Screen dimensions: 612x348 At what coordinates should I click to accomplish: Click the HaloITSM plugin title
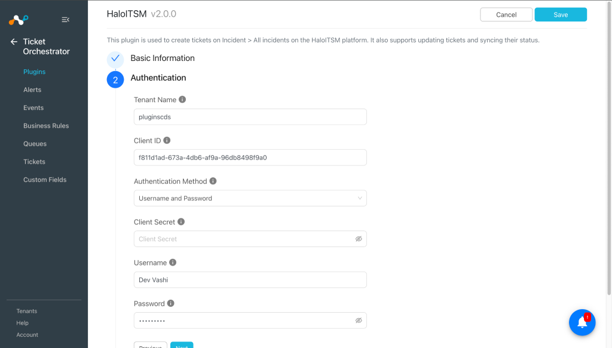[x=127, y=14]
